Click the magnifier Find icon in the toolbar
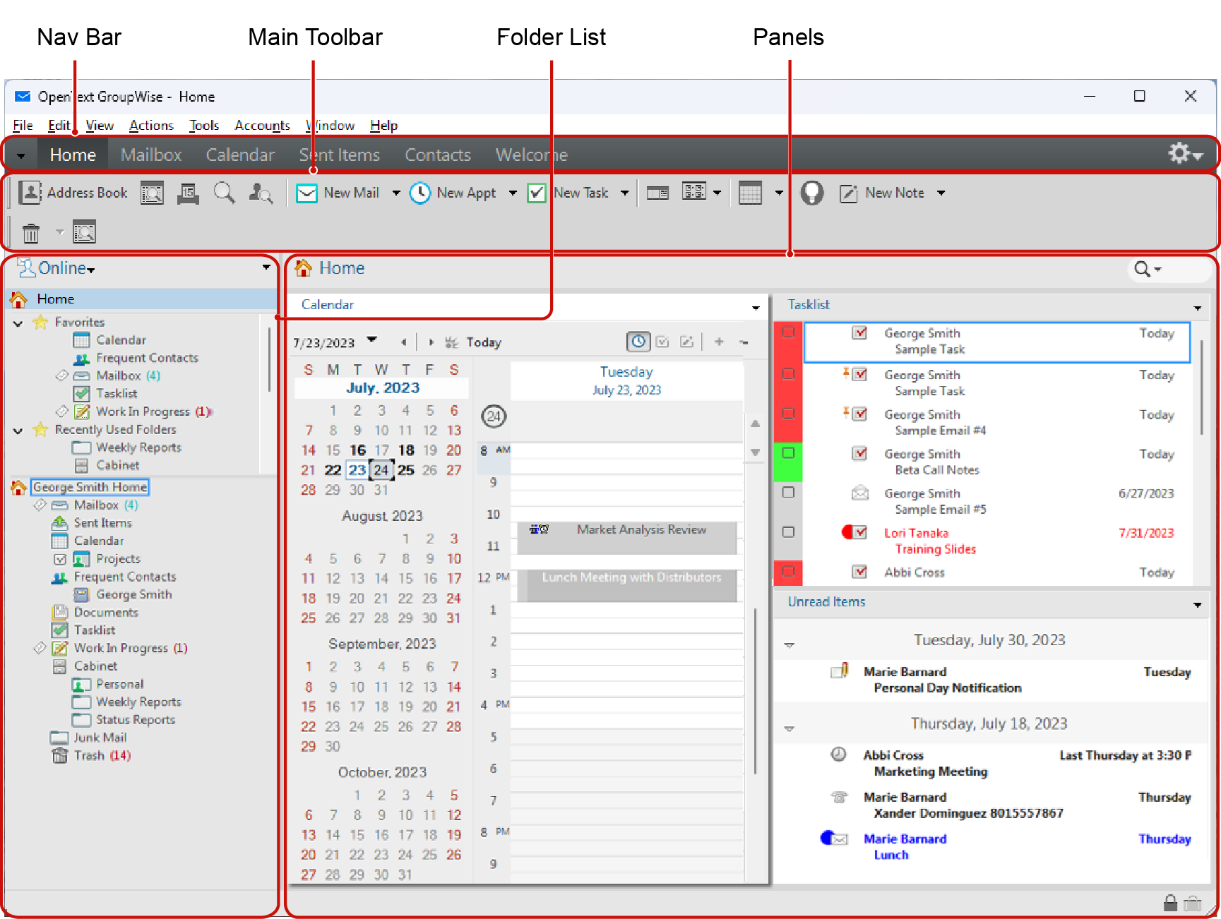 [x=225, y=193]
